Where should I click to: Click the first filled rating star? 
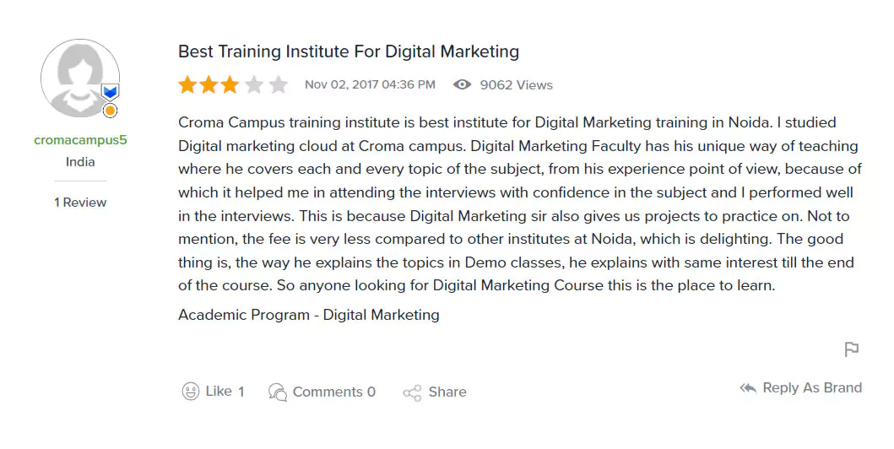point(187,84)
